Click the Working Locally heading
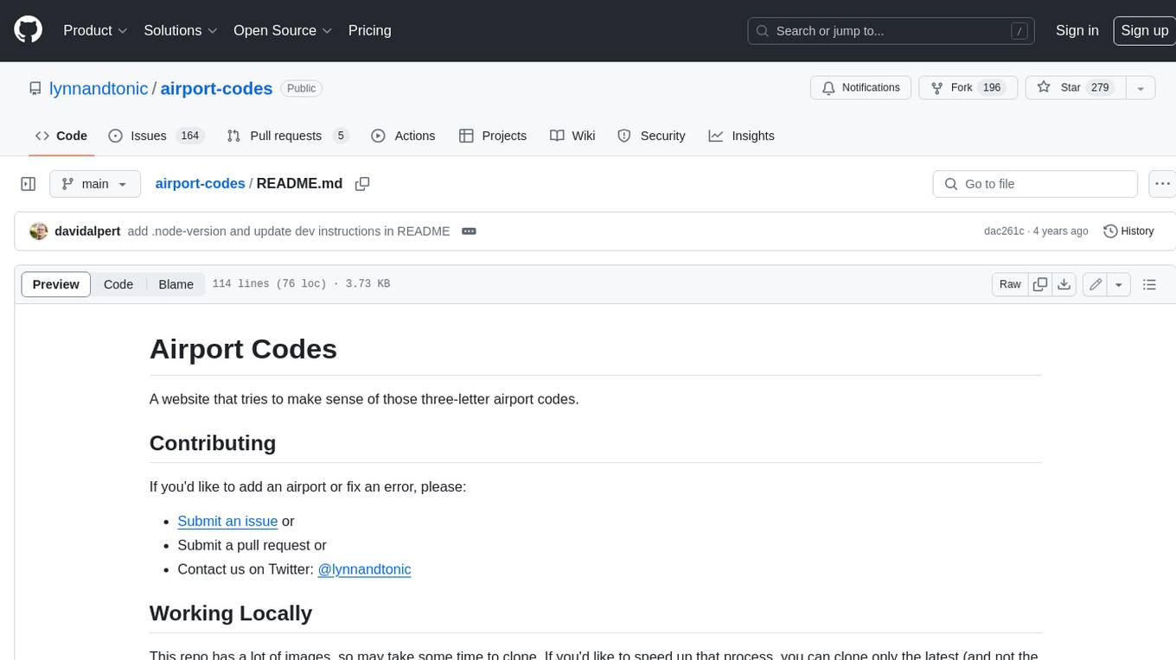This screenshot has width=1176, height=660. tap(231, 613)
